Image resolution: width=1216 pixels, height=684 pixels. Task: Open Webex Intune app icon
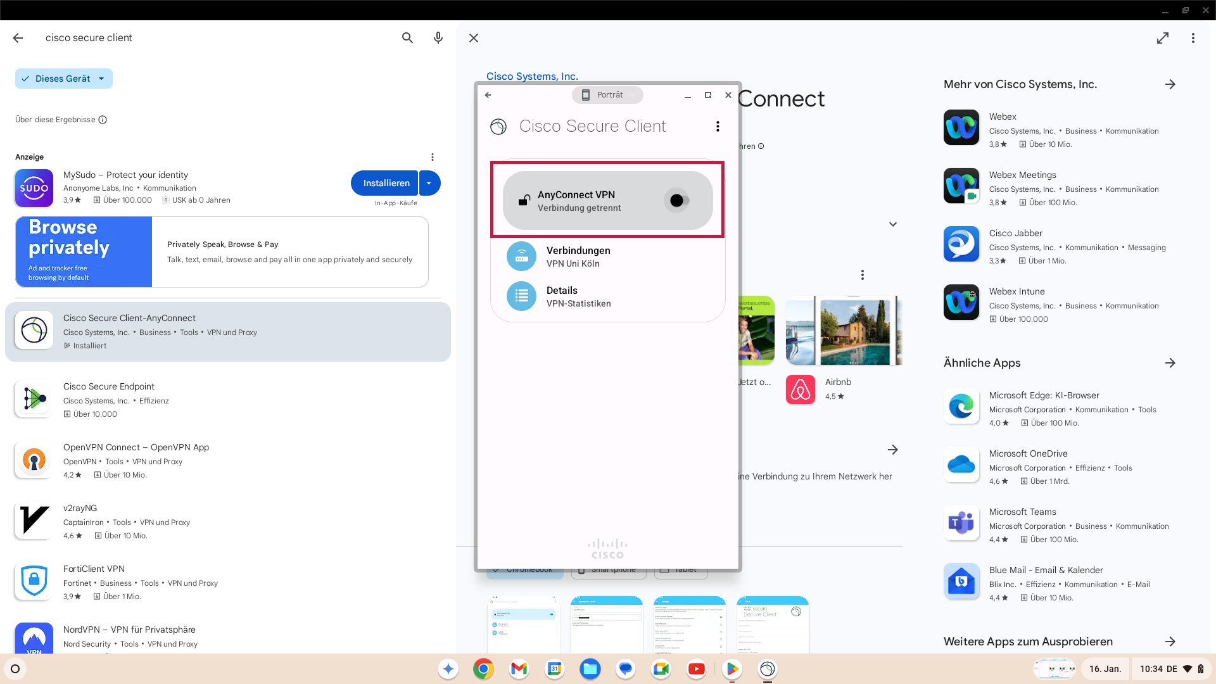pyautogui.click(x=961, y=302)
